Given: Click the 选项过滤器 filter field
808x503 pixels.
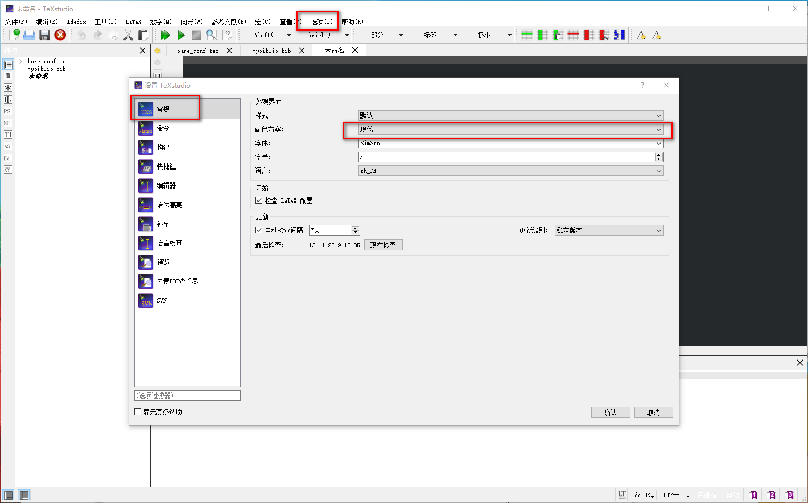Looking at the screenshot, I should [187, 396].
